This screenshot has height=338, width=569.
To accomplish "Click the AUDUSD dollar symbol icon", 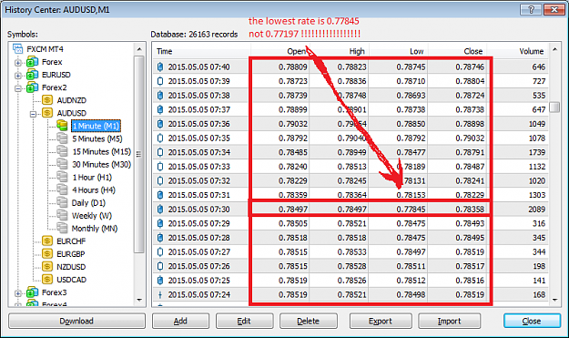I will pos(47,113).
